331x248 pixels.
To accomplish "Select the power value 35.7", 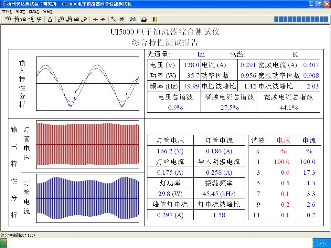I will (193, 76).
